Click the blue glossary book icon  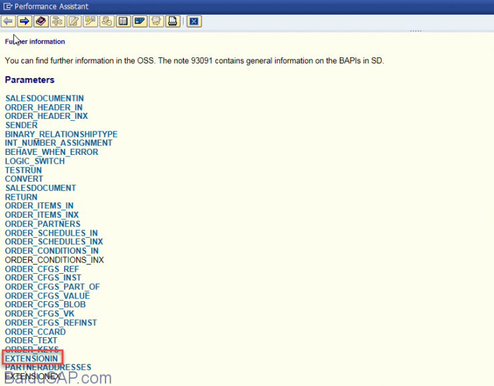[x=140, y=21]
